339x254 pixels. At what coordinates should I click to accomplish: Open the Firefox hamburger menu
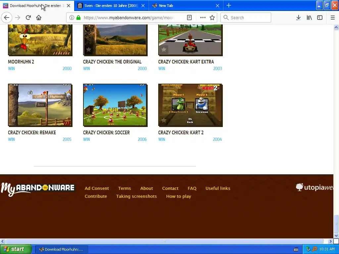(x=332, y=18)
